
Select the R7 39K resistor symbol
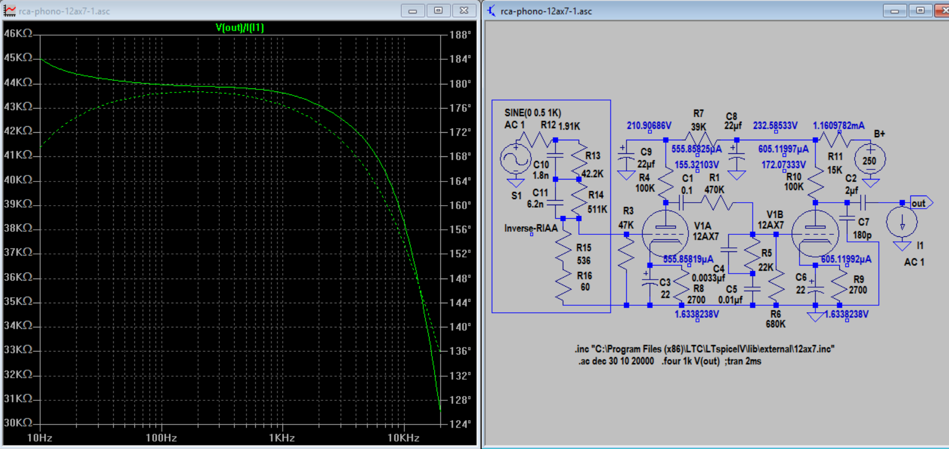700,140
